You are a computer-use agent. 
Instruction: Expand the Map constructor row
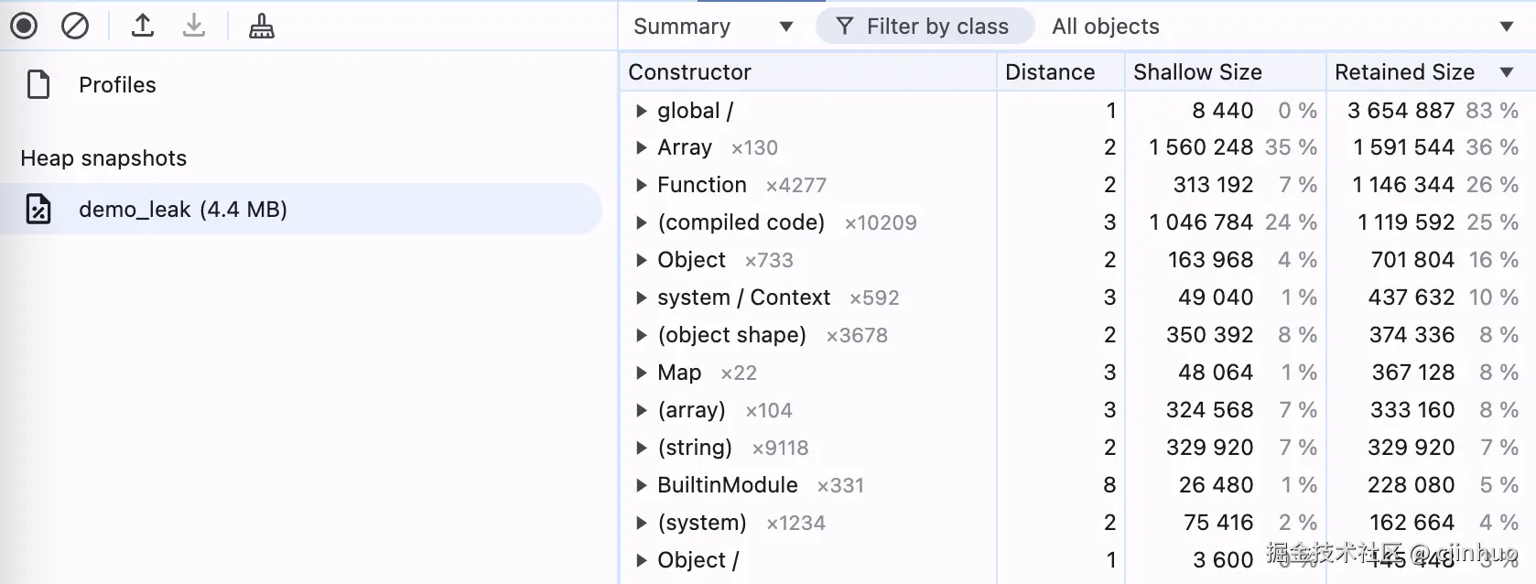642,373
